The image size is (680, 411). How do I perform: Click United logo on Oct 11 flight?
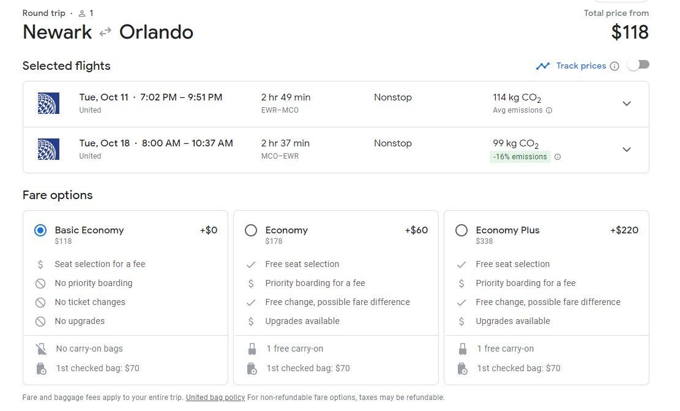point(48,104)
